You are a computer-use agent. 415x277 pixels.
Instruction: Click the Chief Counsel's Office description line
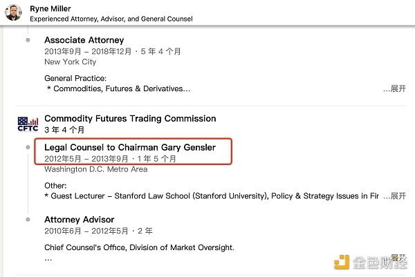pyautogui.click(x=139, y=247)
